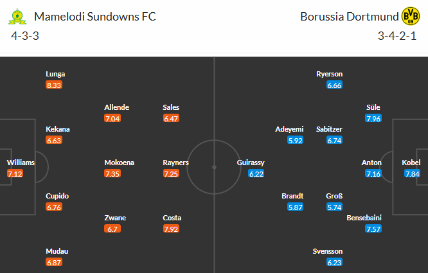Select goalkeeper Williams on the pitch

pos(21,163)
